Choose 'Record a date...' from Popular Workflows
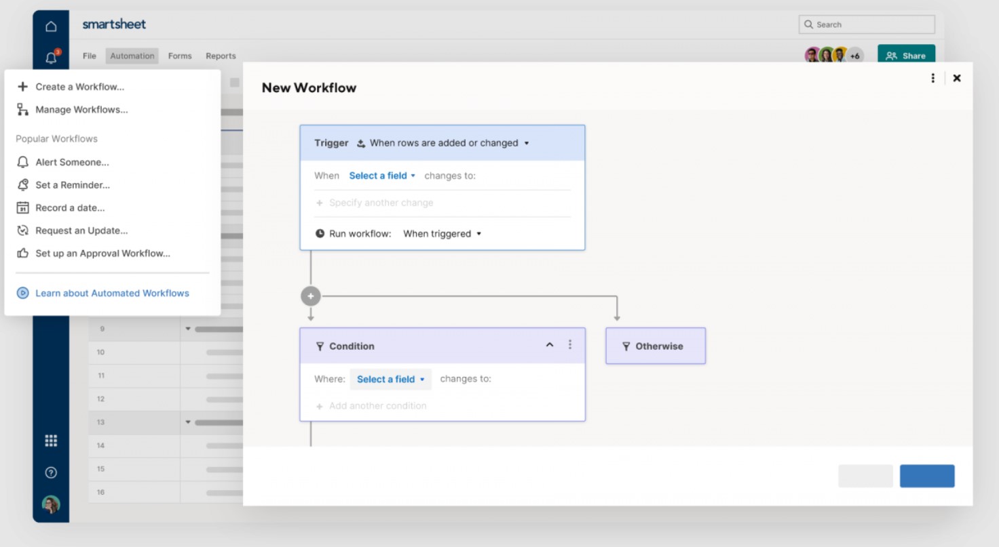This screenshot has height=547, width=999. [x=70, y=207]
